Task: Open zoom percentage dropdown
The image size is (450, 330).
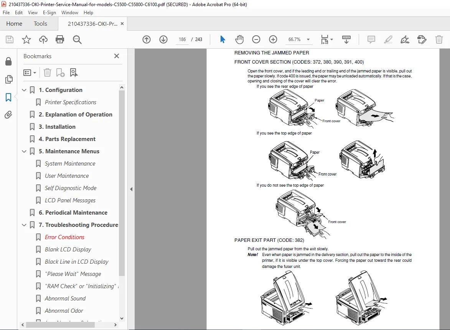Action: click(x=308, y=39)
